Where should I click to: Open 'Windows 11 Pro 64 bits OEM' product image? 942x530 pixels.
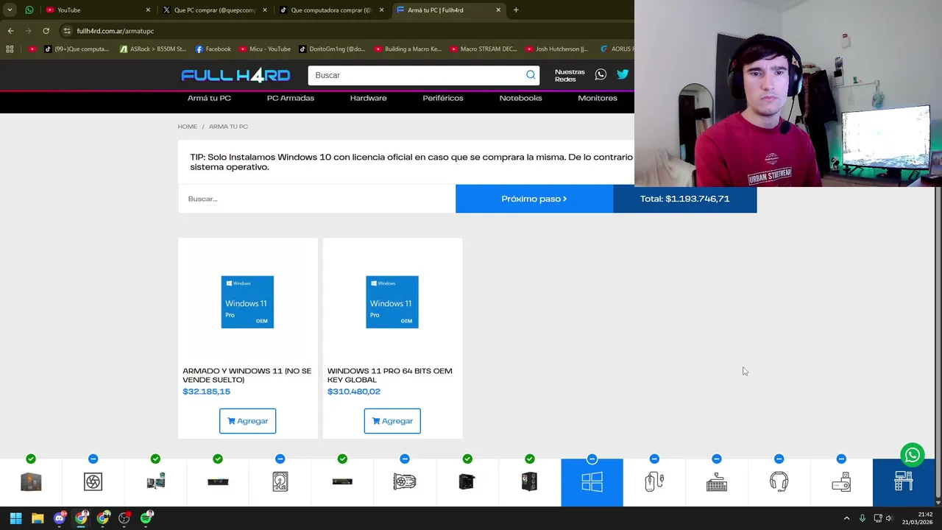392,302
